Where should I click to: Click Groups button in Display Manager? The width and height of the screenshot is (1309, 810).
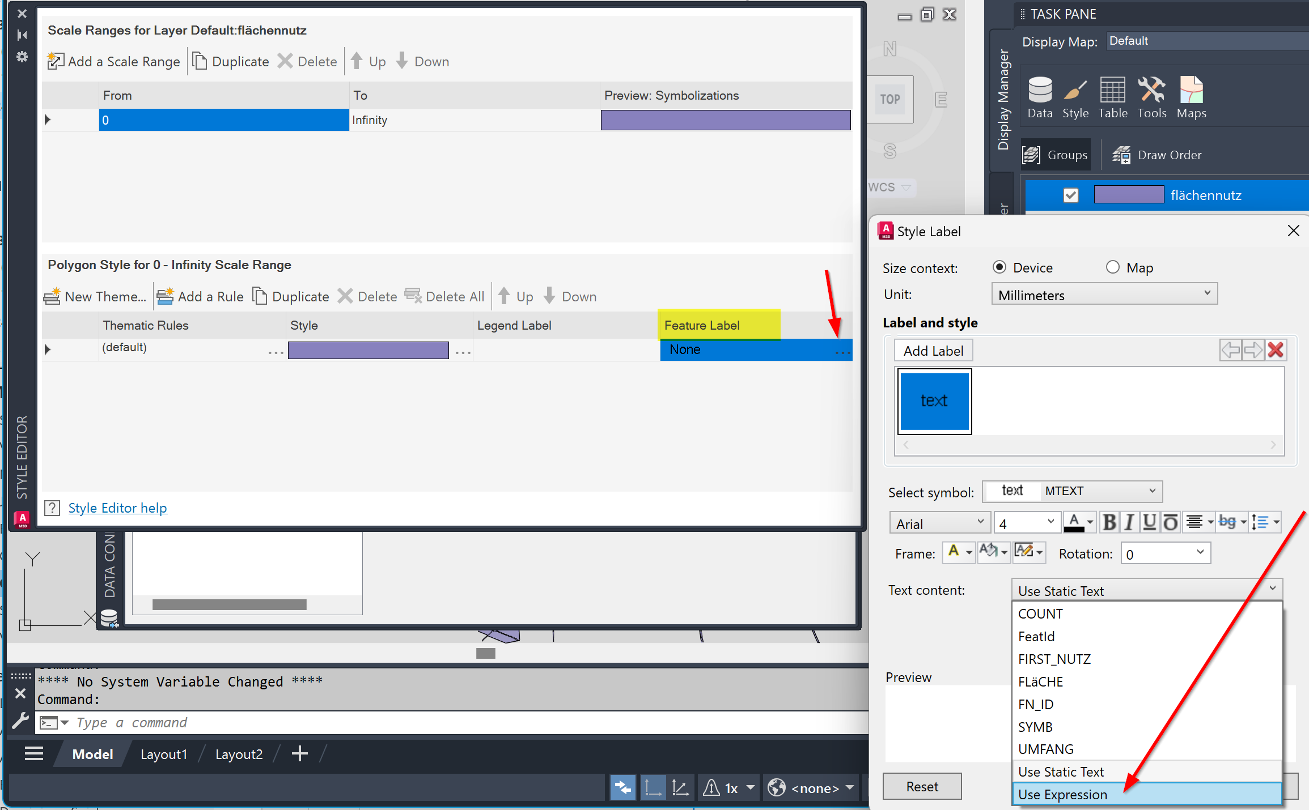click(x=1055, y=155)
